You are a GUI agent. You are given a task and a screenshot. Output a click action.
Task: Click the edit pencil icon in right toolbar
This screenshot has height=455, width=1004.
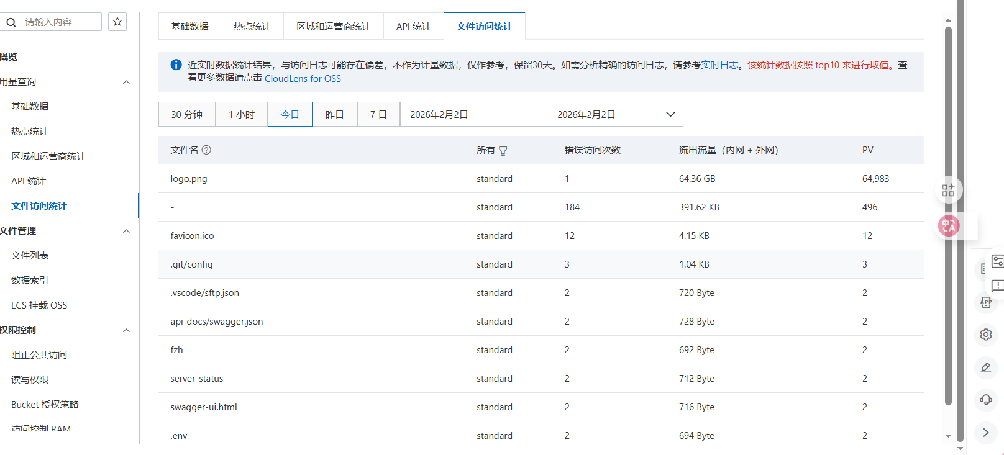tap(986, 367)
